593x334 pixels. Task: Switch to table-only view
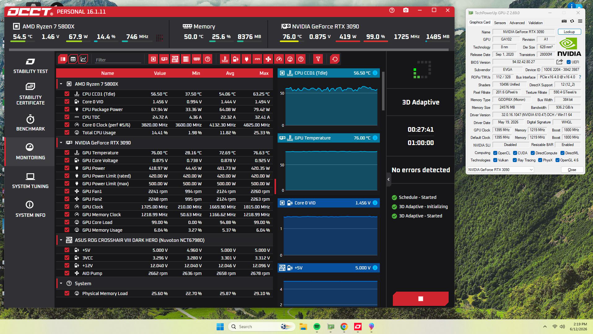click(x=73, y=59)
